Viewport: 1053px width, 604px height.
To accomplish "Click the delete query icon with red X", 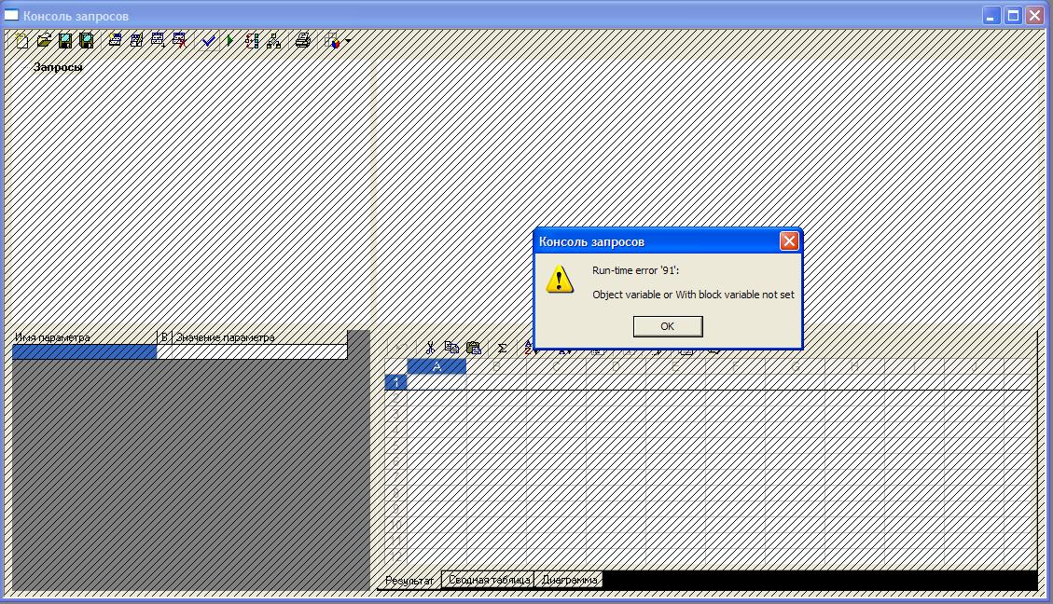I will pyautogui.click(x=179, y=40).
